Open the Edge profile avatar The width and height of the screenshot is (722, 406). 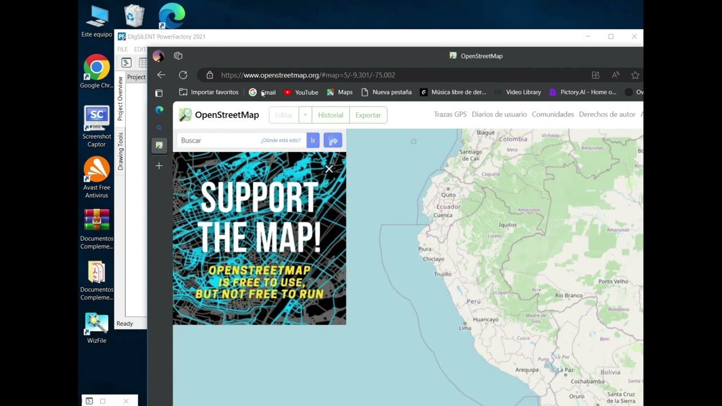159,56
